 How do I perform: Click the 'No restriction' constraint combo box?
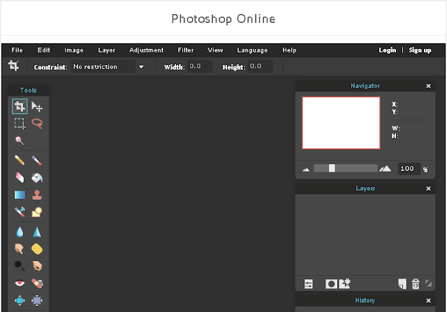103,67
